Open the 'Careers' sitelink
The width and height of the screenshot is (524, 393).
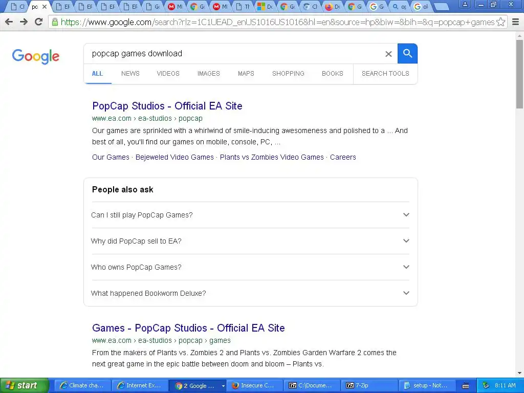[343, 157]
